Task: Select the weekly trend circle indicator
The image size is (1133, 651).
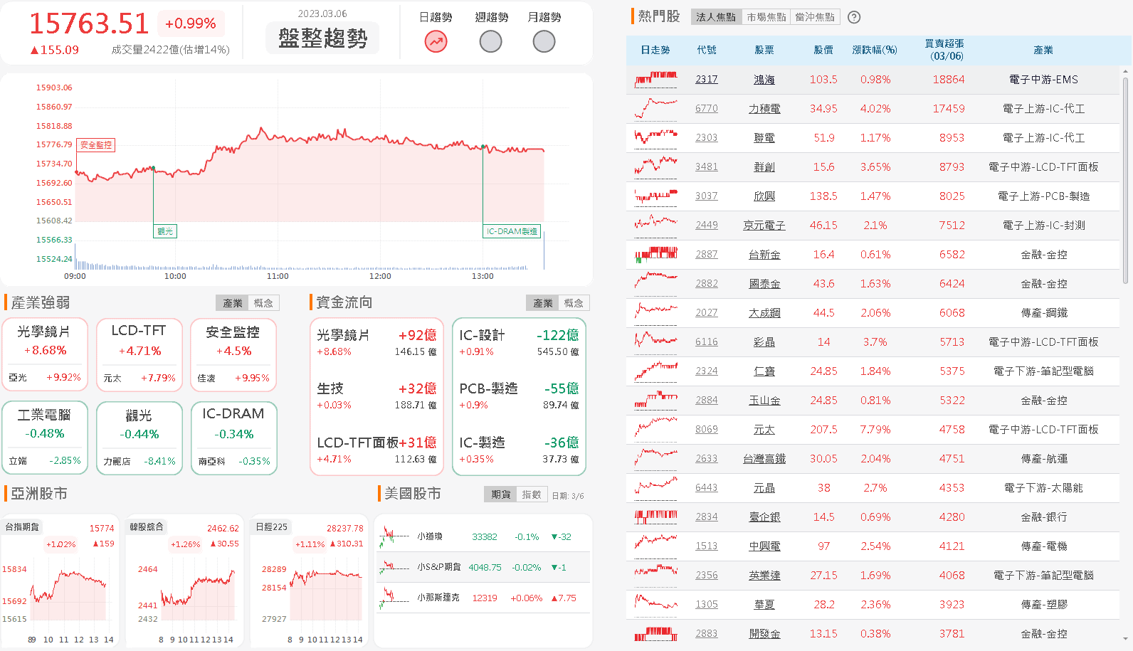Action: [490, 42]
